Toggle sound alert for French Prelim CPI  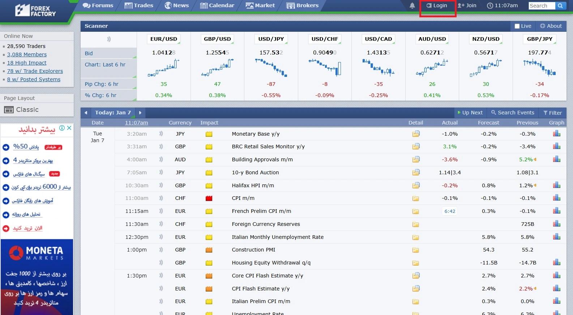(x=161, y=211)
